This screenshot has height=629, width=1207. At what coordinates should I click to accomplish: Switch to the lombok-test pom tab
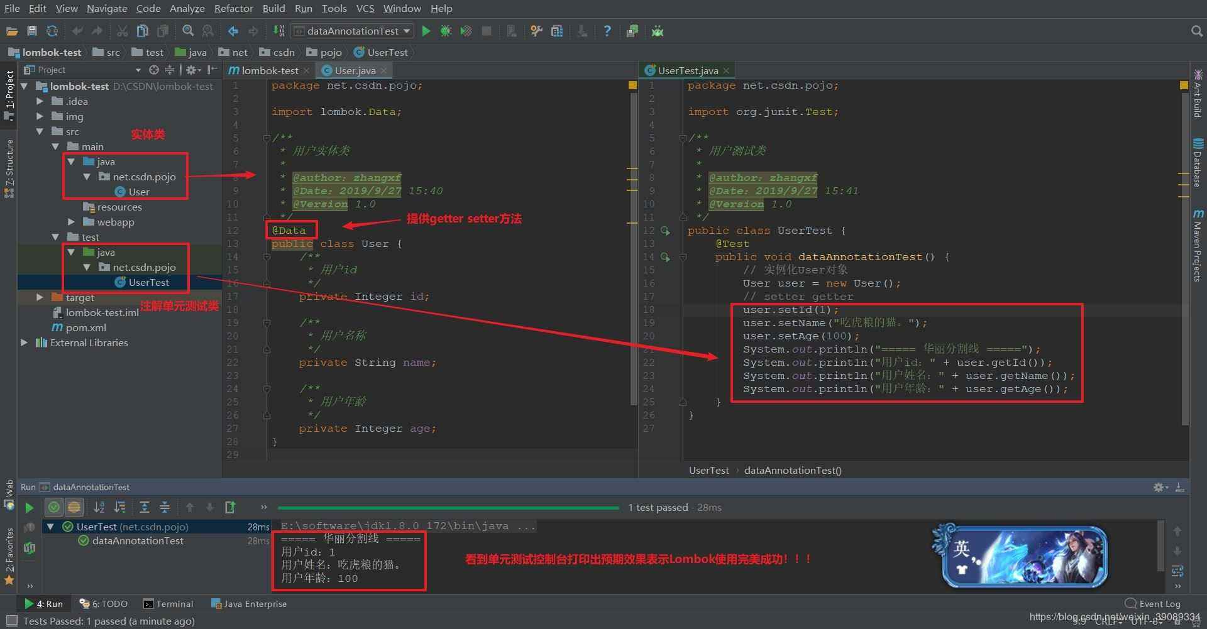click(x=270, y=70)
